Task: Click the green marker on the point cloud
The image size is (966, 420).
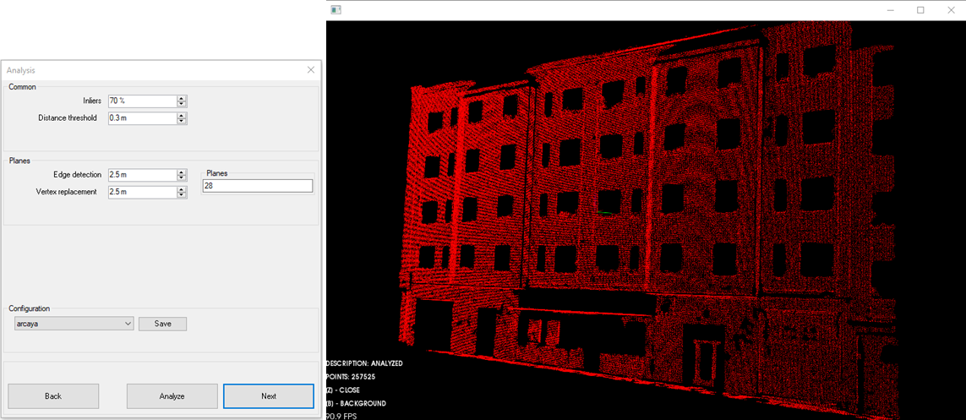Action: [606, 212]
